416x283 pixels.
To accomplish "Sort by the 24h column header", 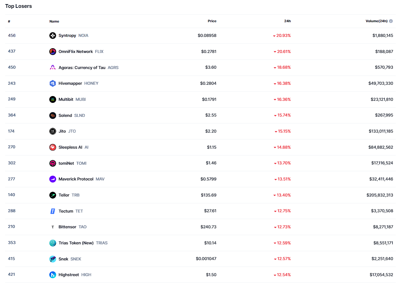I will pyautogui.click(x=287, y=21).
